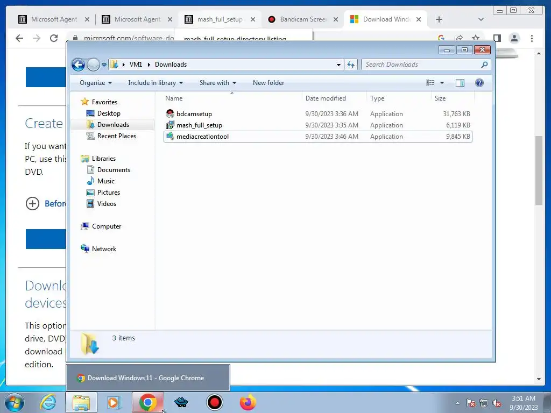Go back in Chrome browser
The width and height of the screenshot is (551, 413).
19,38
